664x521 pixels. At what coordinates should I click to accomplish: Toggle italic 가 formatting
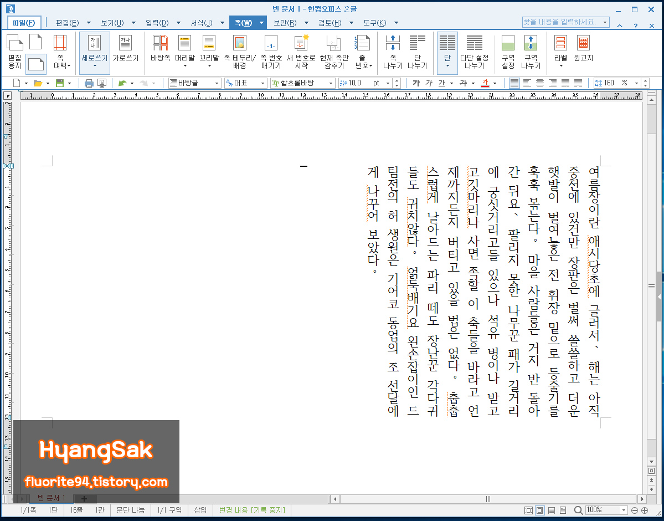pyautogui.click(x=429, y=83)
